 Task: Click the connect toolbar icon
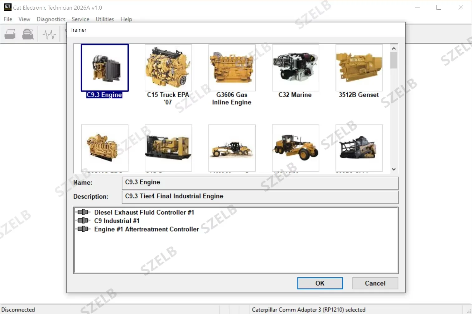10,34
